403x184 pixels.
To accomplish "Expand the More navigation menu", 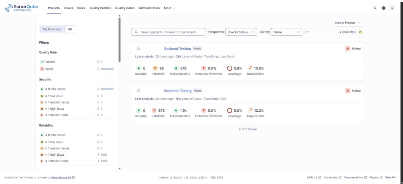I will click(x=170, y=8).
